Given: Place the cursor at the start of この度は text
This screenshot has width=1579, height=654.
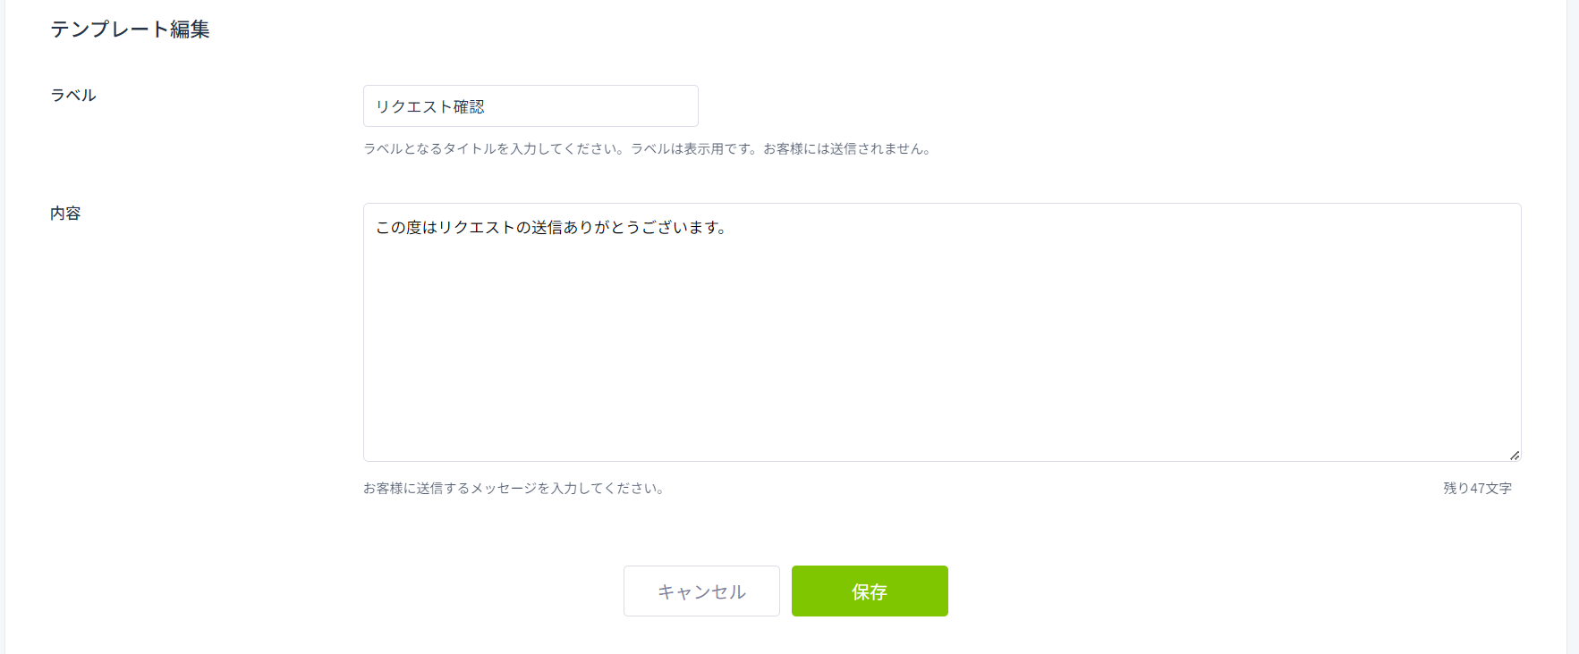Looking at the screenshot, I should 377,228.
